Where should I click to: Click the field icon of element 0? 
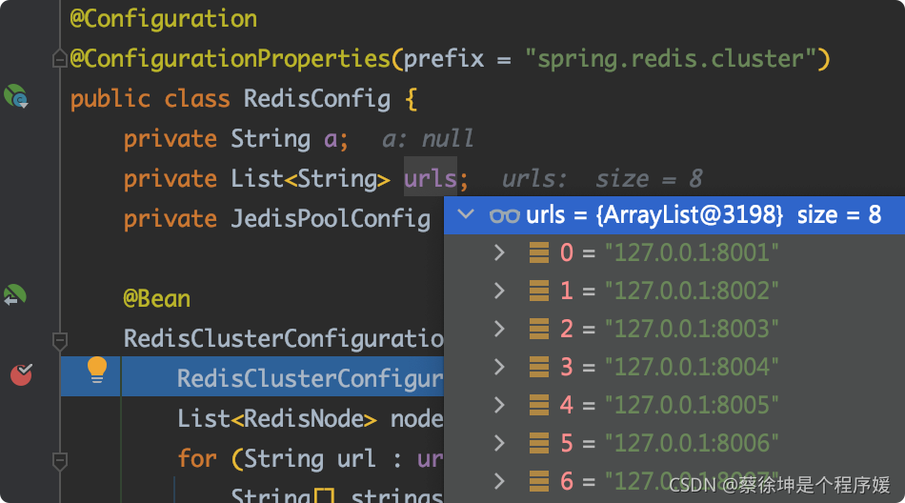(x=539, y=253)
